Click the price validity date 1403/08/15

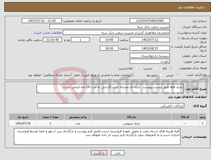(x=150, y=48)
